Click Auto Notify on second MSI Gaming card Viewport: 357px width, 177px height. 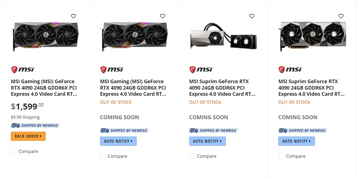(118, 141)
